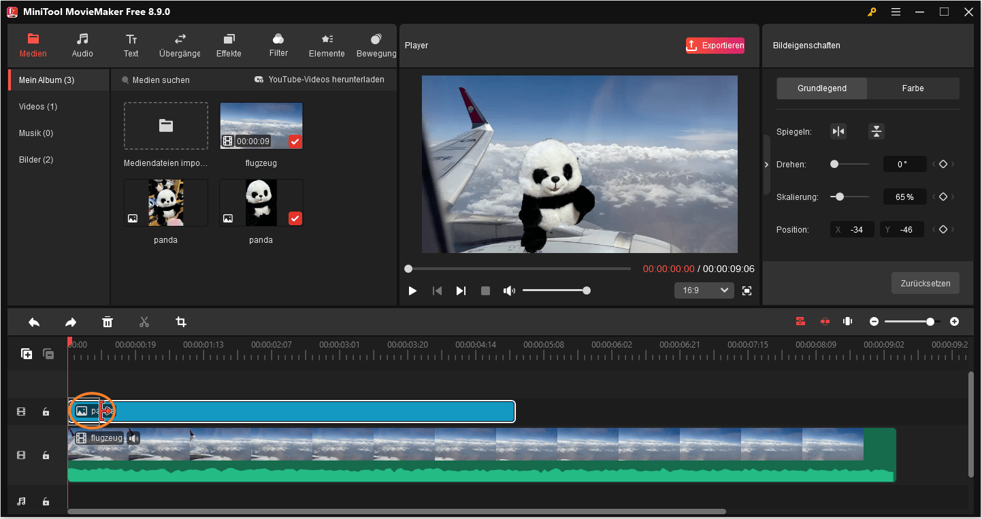
Task: Delete selected clip with trash icon
Action: [x=108, y=322]
